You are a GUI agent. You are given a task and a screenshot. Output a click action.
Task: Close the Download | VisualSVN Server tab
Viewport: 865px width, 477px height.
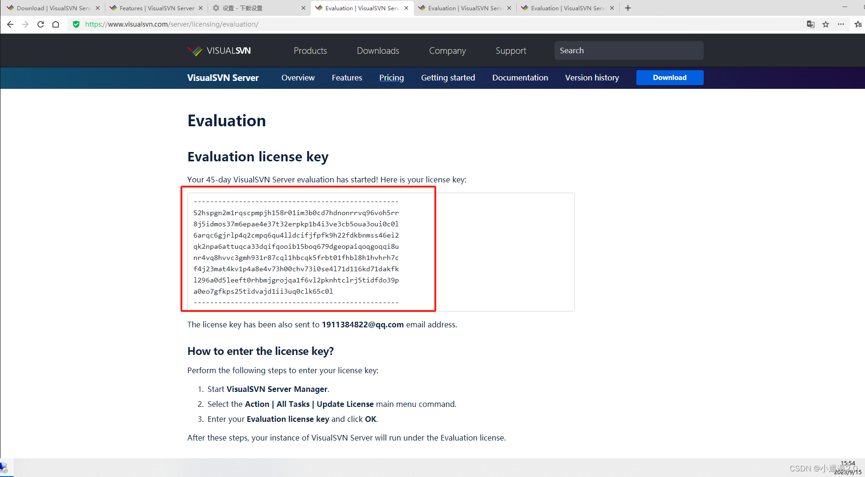98,8
